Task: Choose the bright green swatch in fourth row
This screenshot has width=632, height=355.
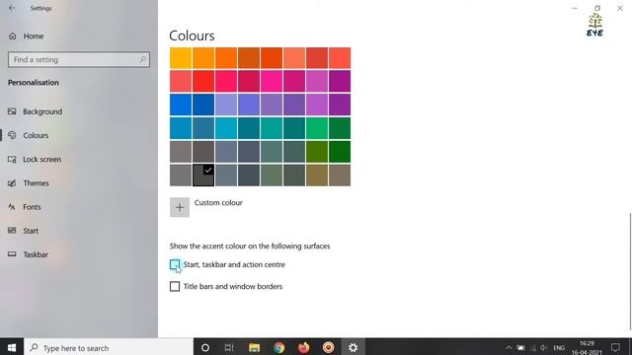Action: click(x=317, y=128)
